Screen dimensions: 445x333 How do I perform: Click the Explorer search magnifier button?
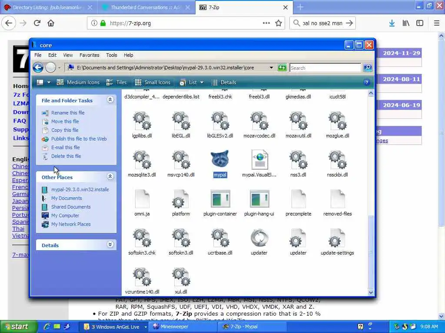click(368, 67)
